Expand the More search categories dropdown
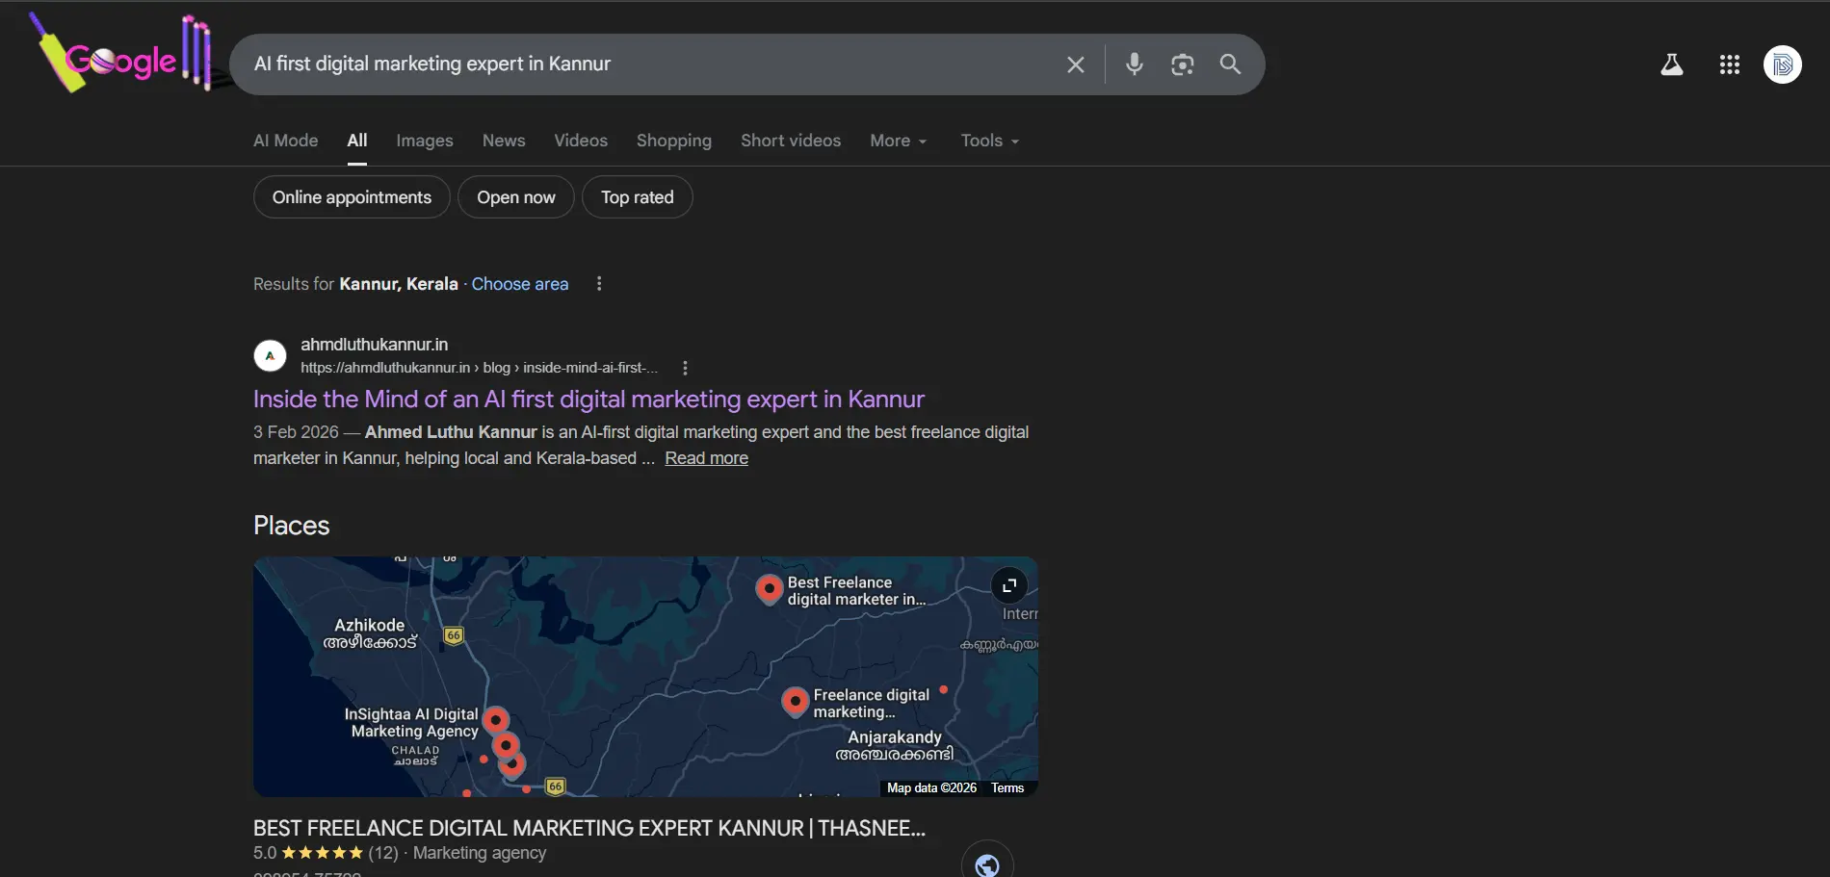The height and width of the screenshot is (877, 1830). click(x=898, y=141)
